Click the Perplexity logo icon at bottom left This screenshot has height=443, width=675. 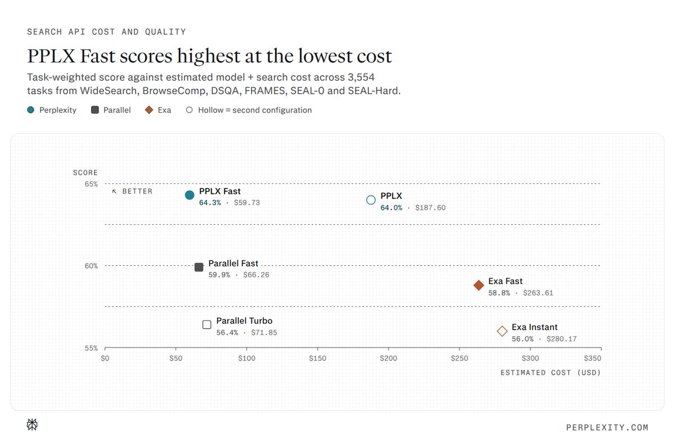[32, 425]
